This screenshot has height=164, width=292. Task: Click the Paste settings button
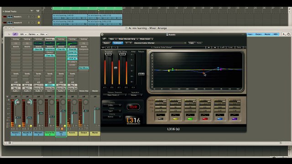[199, 43]
